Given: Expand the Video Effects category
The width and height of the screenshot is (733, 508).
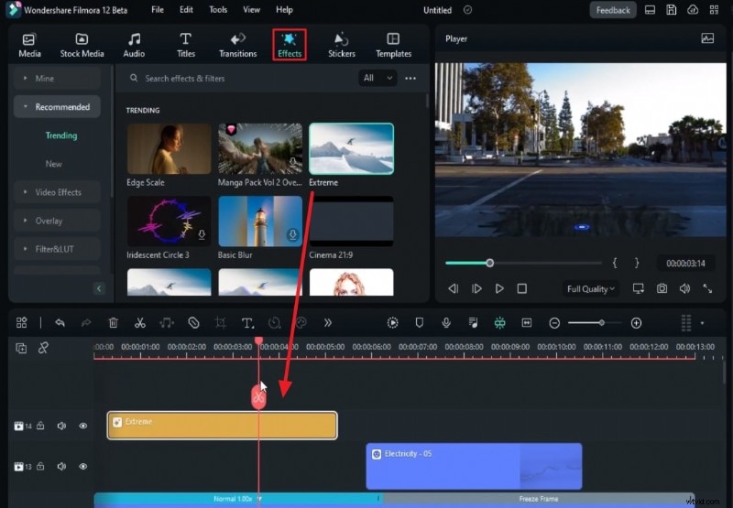Looking at the screenshot, I should [58, 192].
